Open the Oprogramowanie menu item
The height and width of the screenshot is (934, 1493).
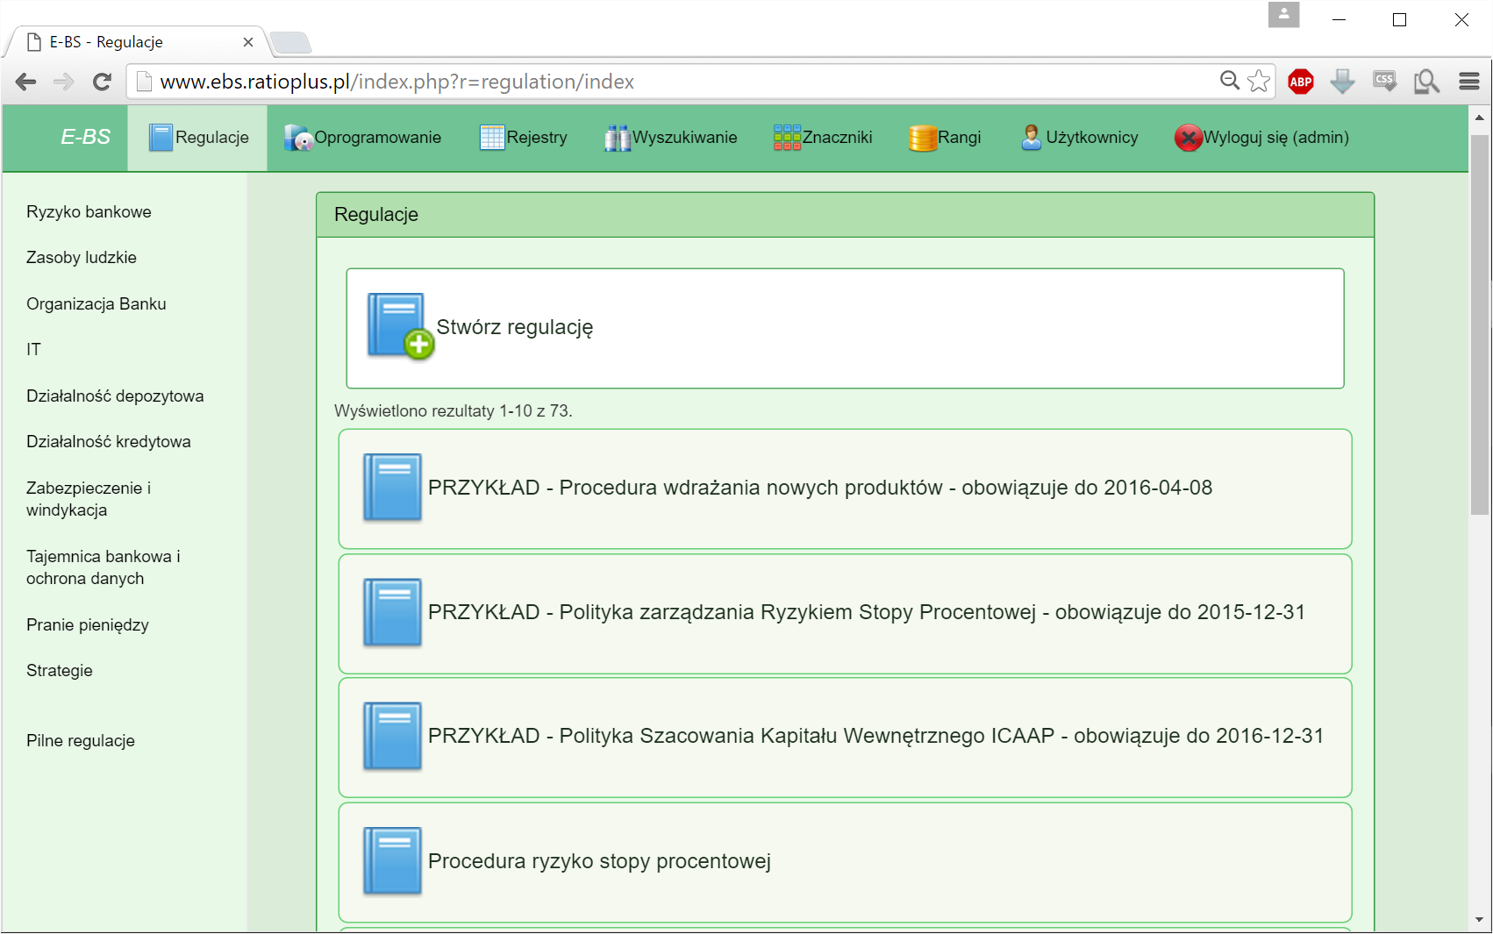(x=362, y=138)
